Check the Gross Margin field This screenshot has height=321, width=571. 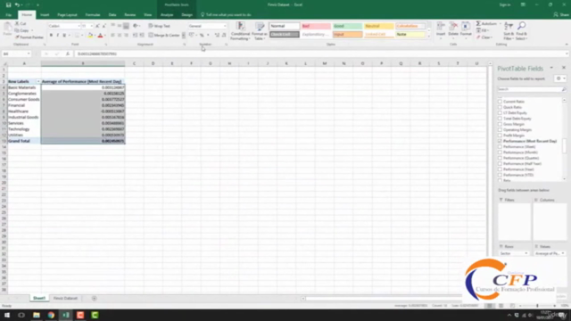point(500,124)
